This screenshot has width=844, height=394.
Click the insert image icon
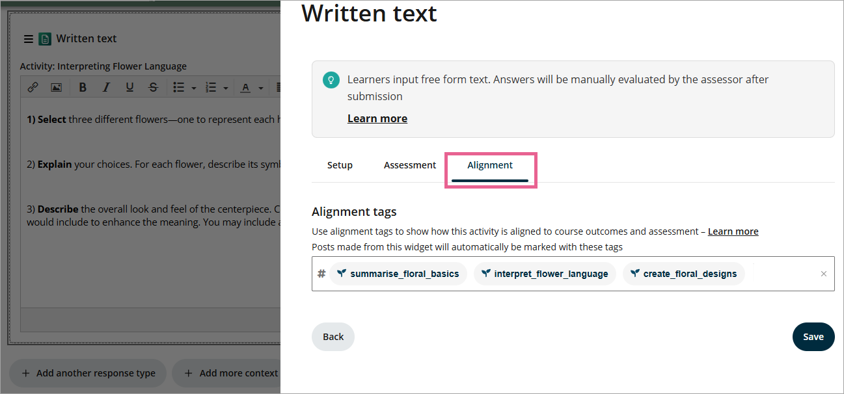56,87
